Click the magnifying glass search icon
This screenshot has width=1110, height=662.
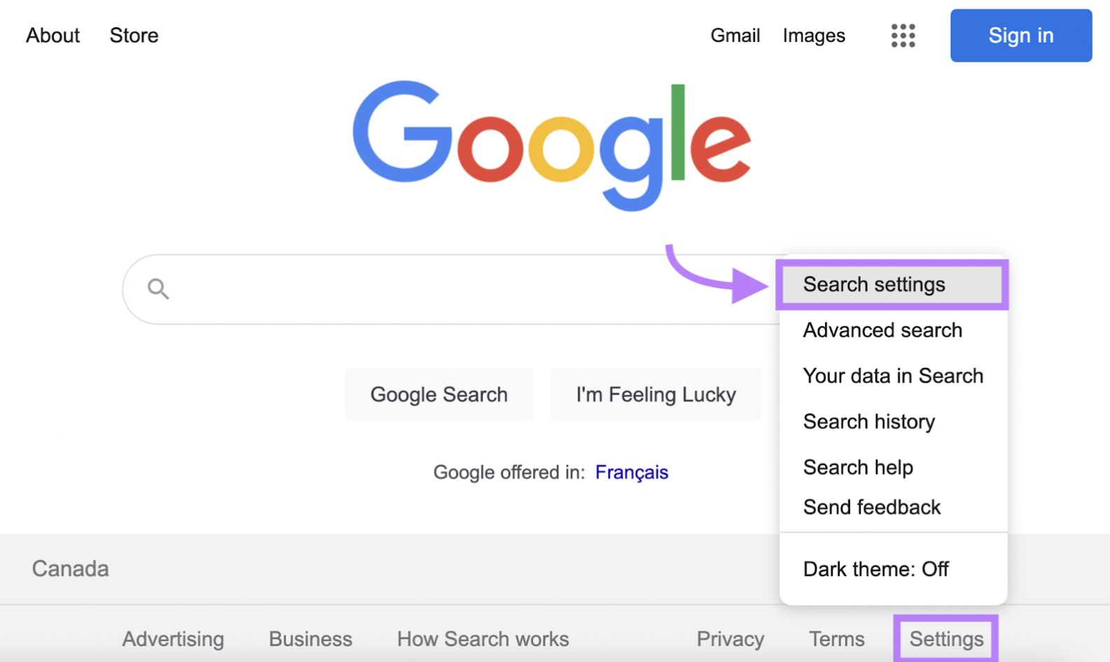[158, 288]
